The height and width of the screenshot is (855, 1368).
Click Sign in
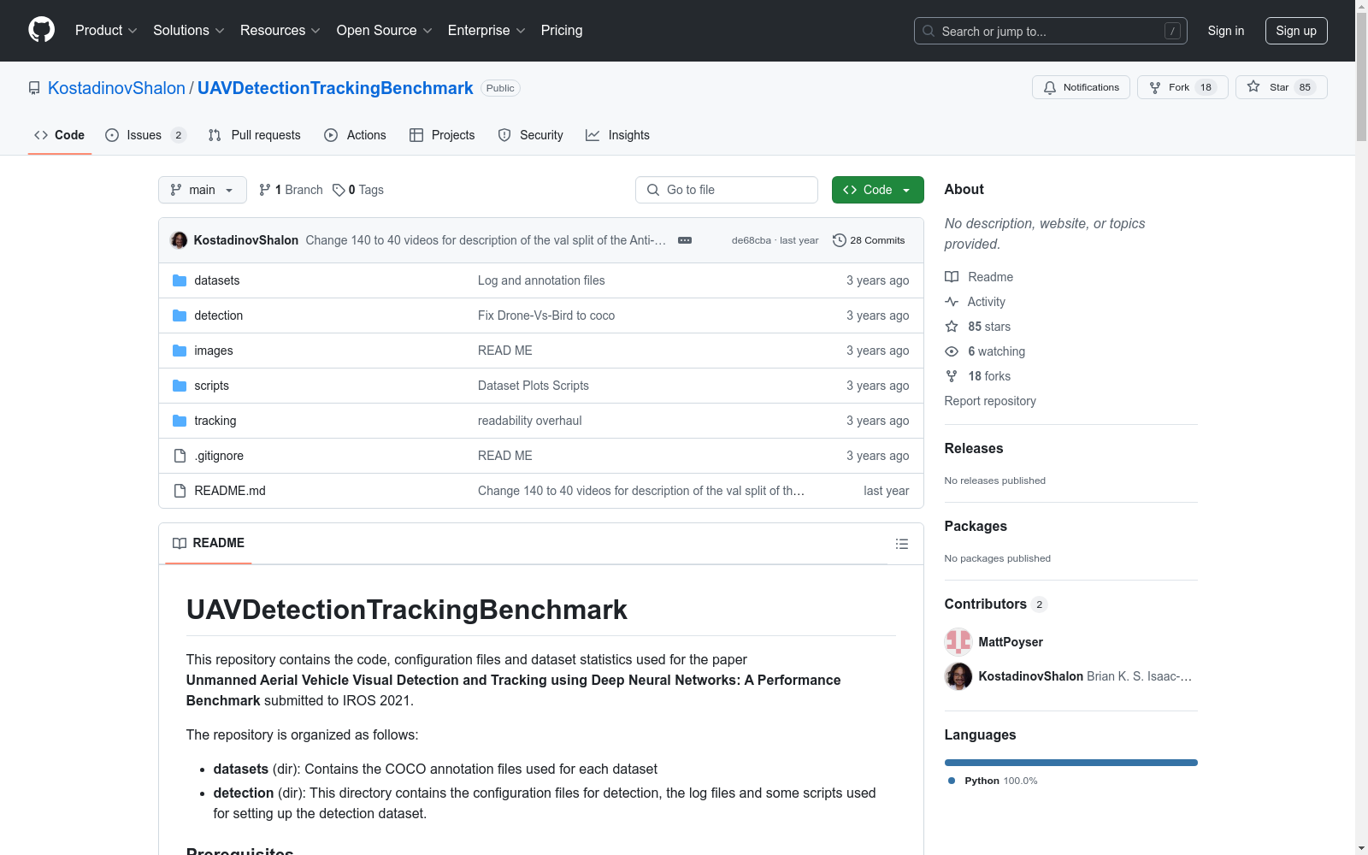(1226, 31)
